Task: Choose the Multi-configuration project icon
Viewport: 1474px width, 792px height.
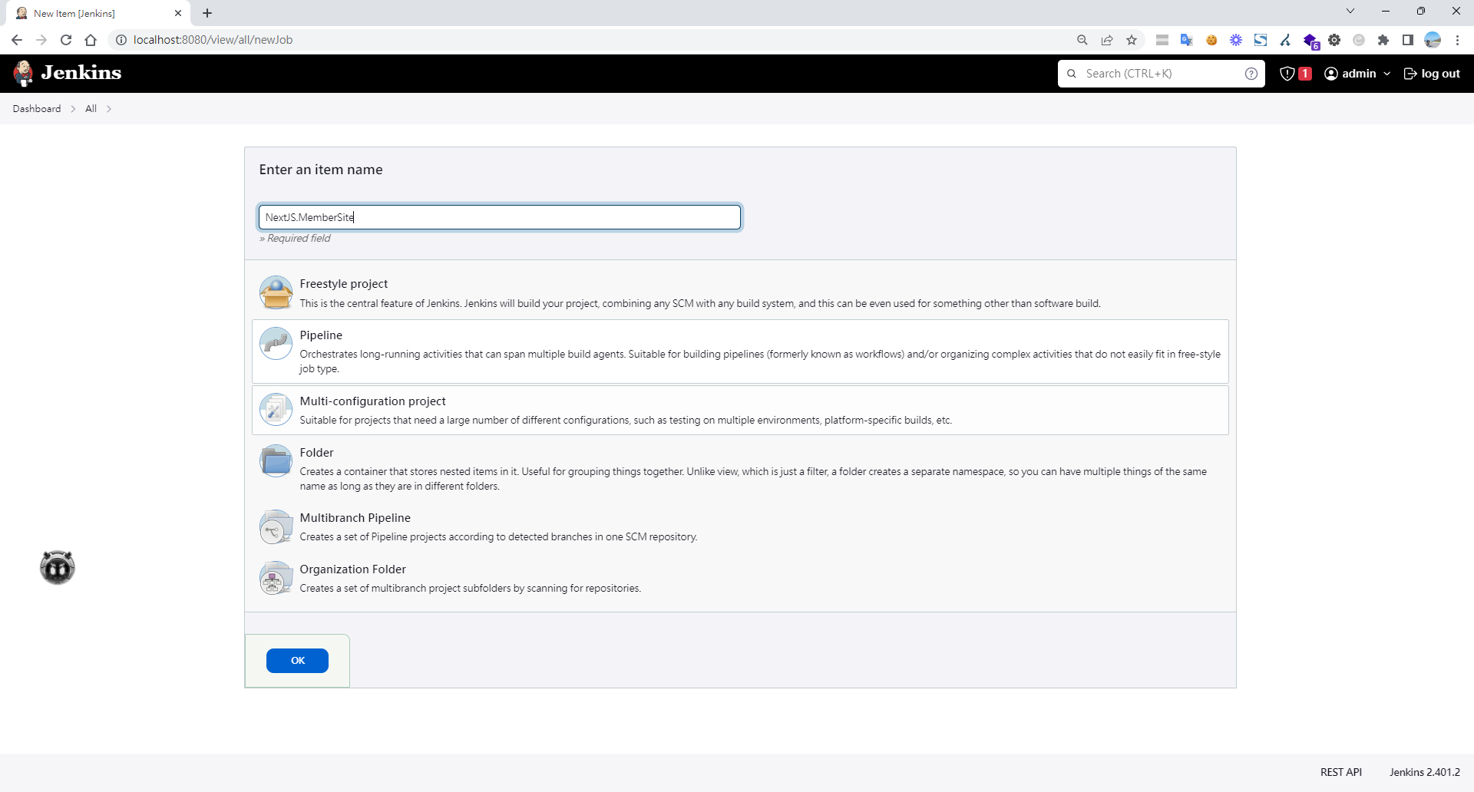Action: coord(276,410)
